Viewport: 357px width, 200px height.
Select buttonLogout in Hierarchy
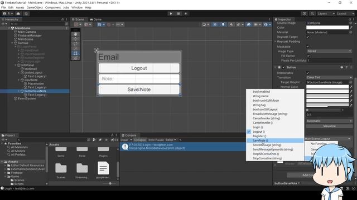(33, 73)
